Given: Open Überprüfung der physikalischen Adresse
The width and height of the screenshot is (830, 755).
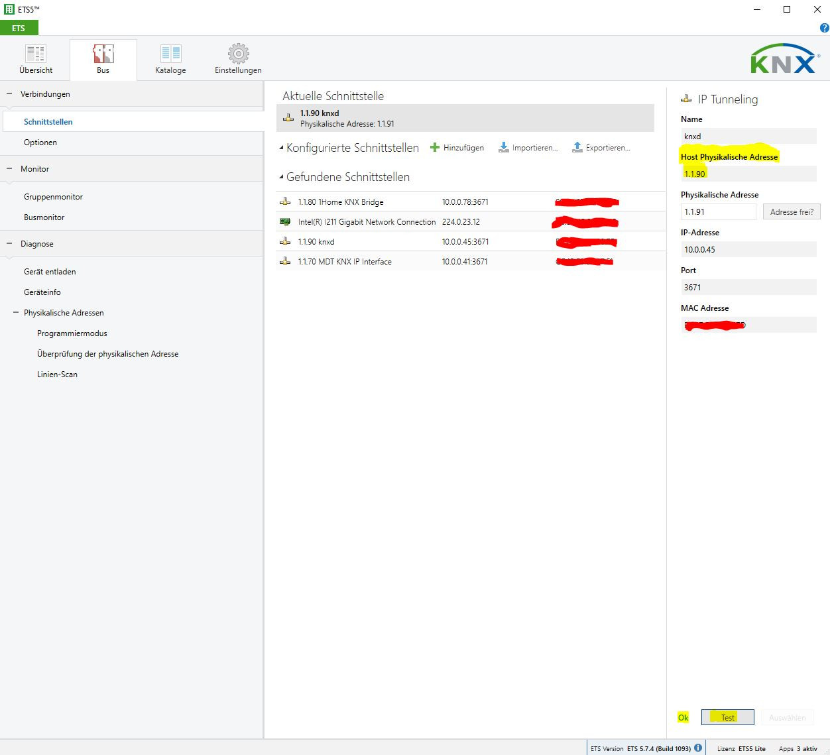Looking at the screenshot, I should click(x=108, y=354).
